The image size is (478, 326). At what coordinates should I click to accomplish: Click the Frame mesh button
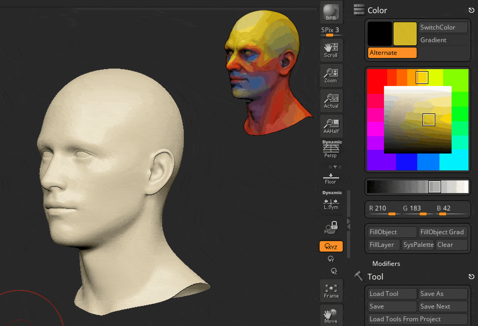pos(331,291)
